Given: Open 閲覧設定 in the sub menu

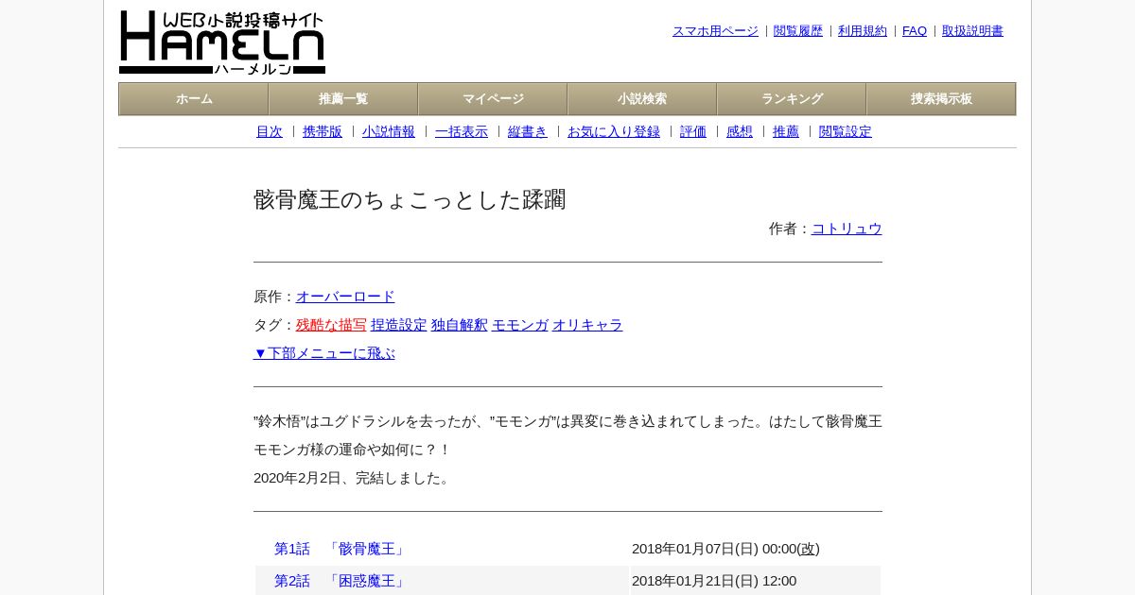Looking at the screenshot, I should click(846, 132).
